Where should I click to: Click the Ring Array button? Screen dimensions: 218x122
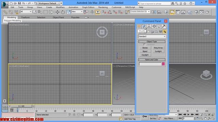pos(158,48)
